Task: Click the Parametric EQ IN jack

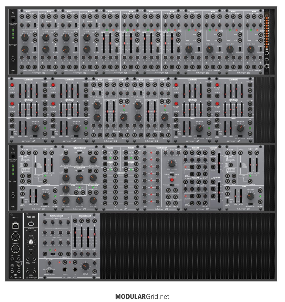Action: pyautogui.click(x=45, y=254)
